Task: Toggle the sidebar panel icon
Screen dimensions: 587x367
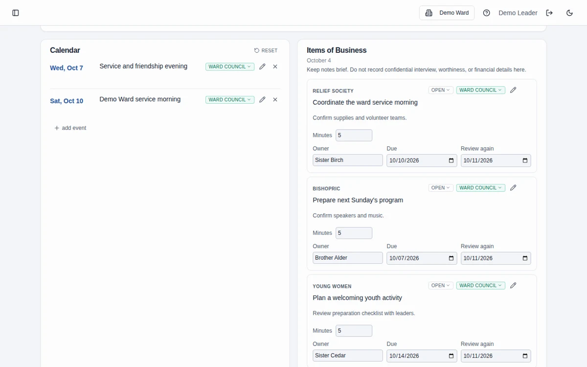Action: [16, 13]
